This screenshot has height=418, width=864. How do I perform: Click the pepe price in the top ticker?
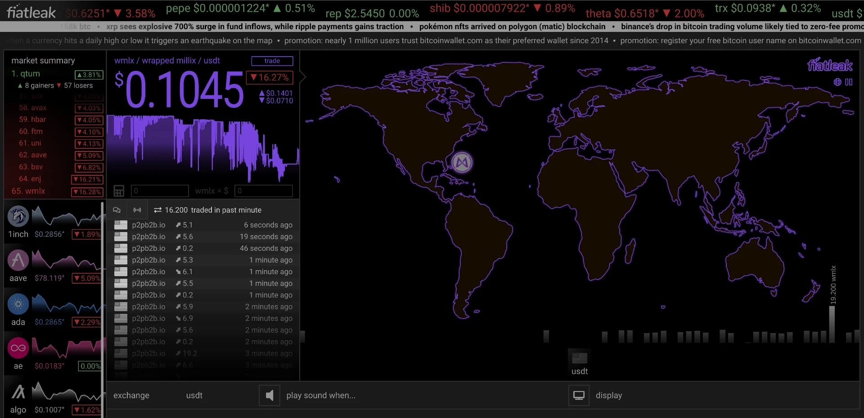[240, 8]
